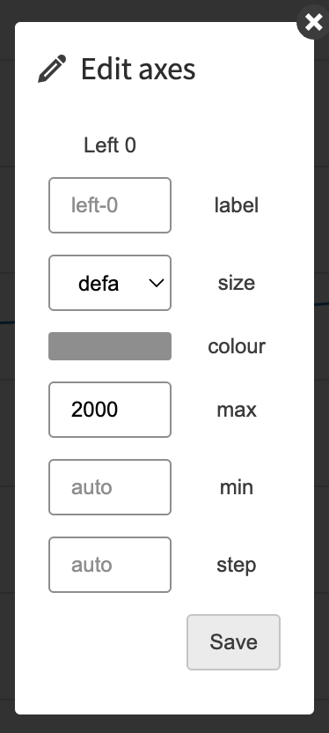
Task: Click the pencil icon beside Edit axes
Action: coord(52,69)
